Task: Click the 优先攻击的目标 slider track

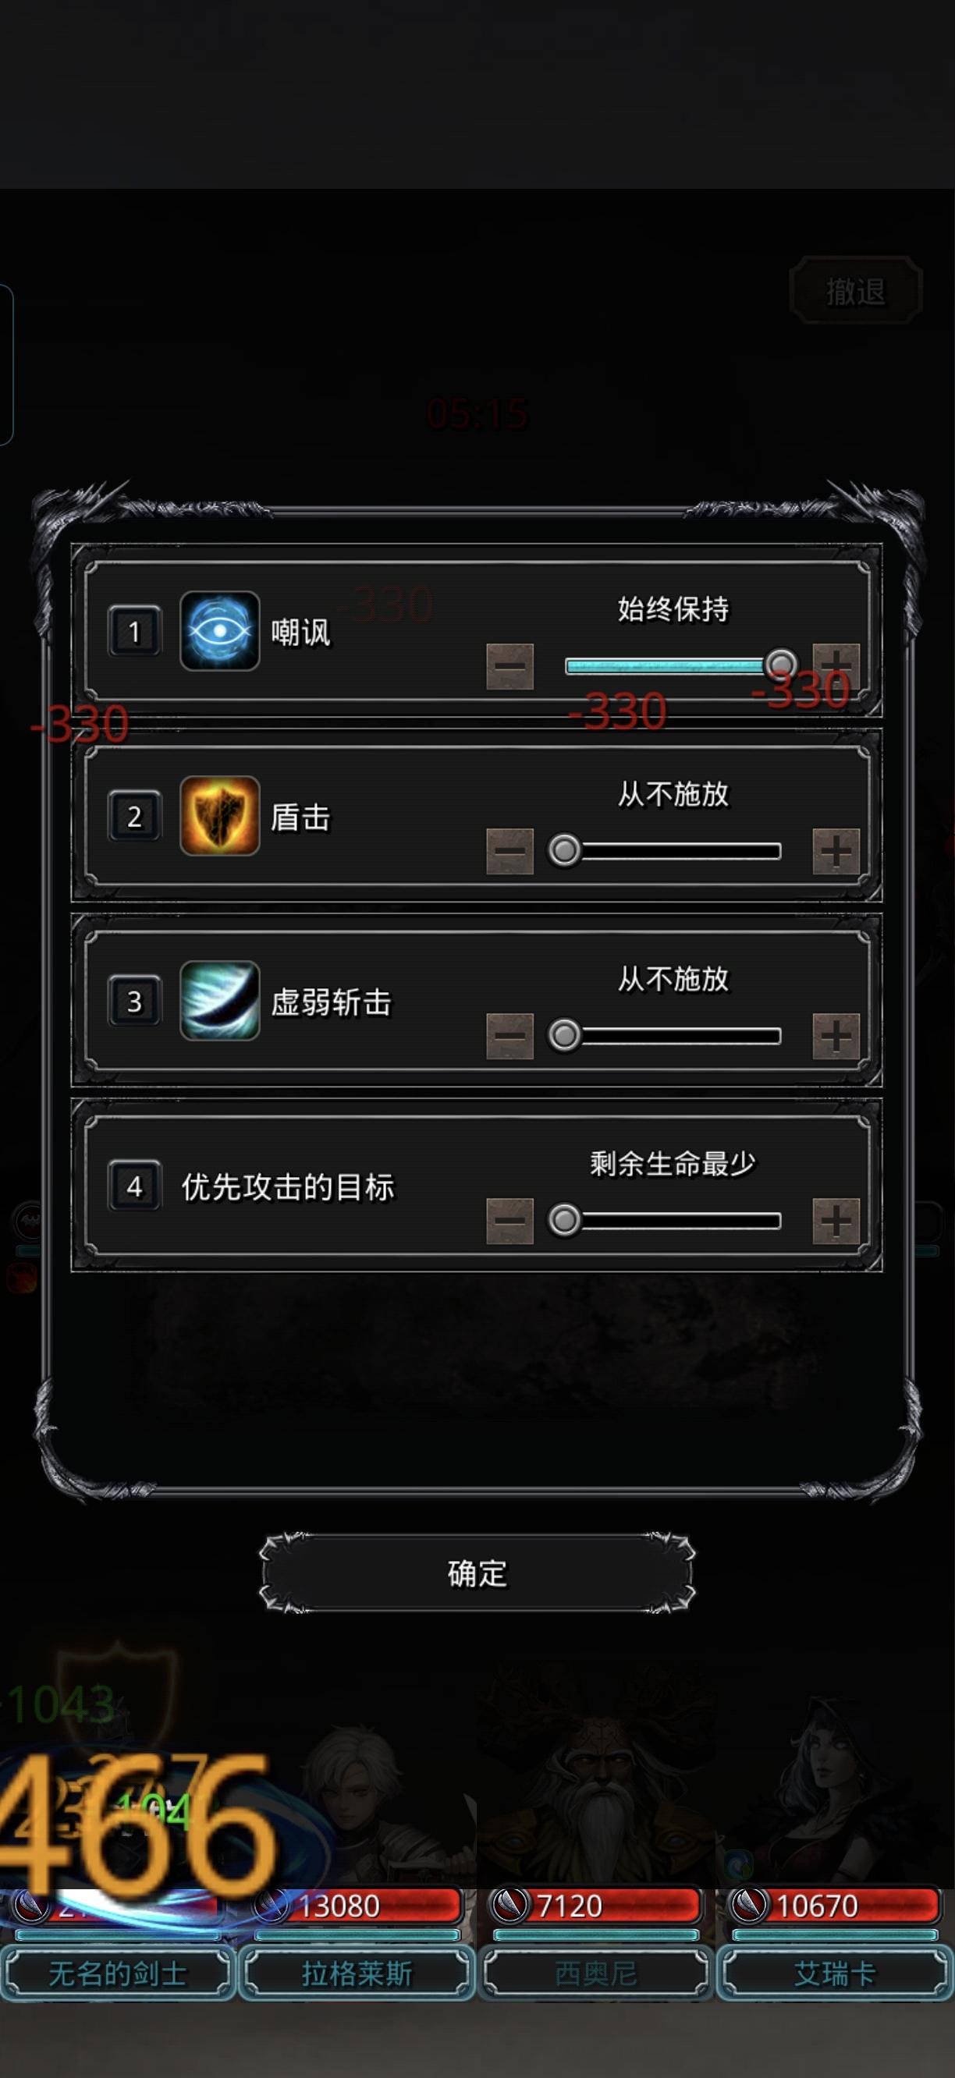Action: tap(673, 1221)
